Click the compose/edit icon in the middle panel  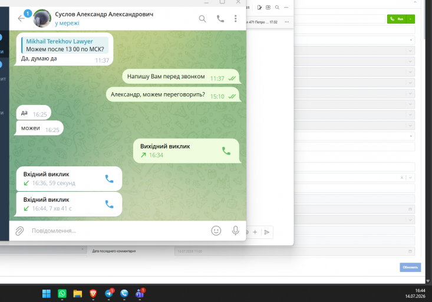[x=259, y=8]
